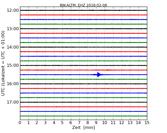
Task: Click the UTC (Lokalzeit = UTC + 01:00) axis label
Action: tap(3, 63)
